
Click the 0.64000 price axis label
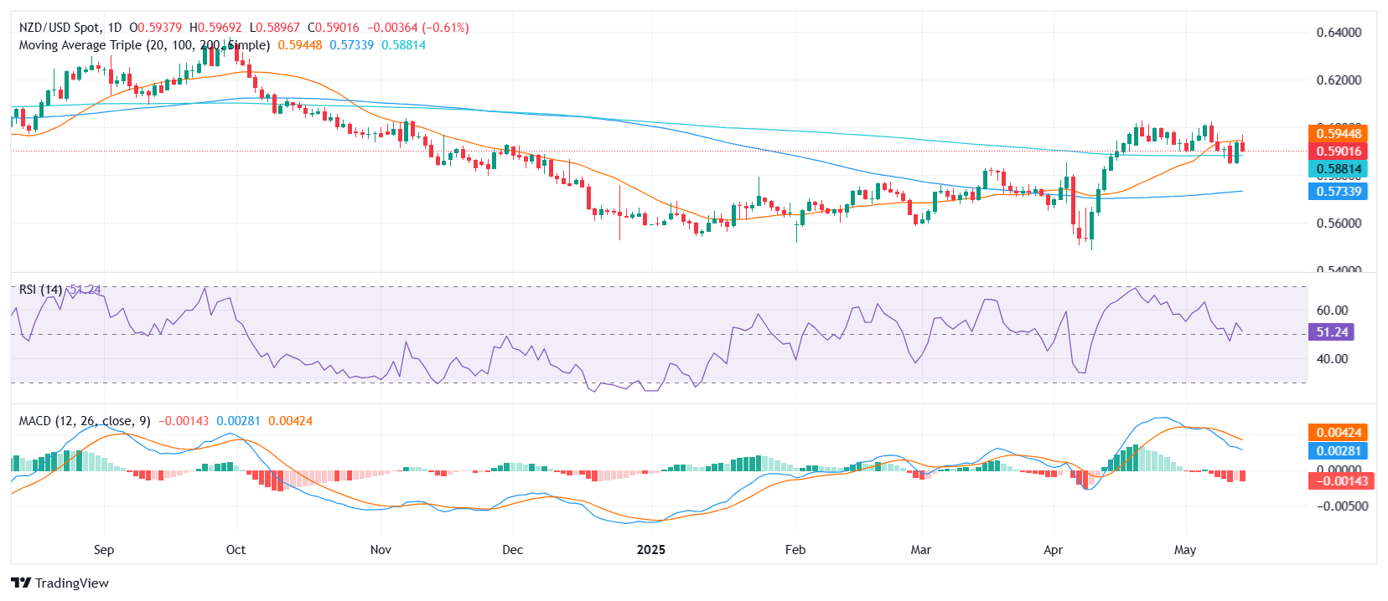1339,33
